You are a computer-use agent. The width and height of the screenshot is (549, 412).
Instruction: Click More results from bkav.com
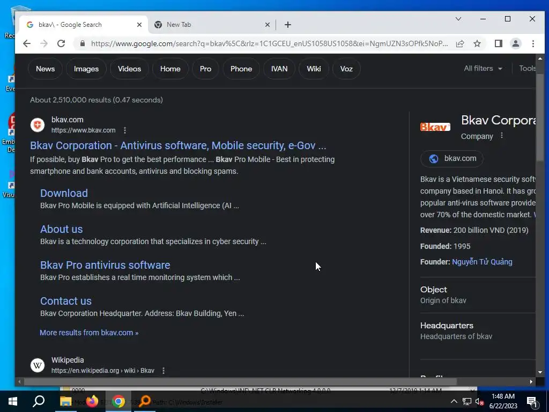click(89, 333)
